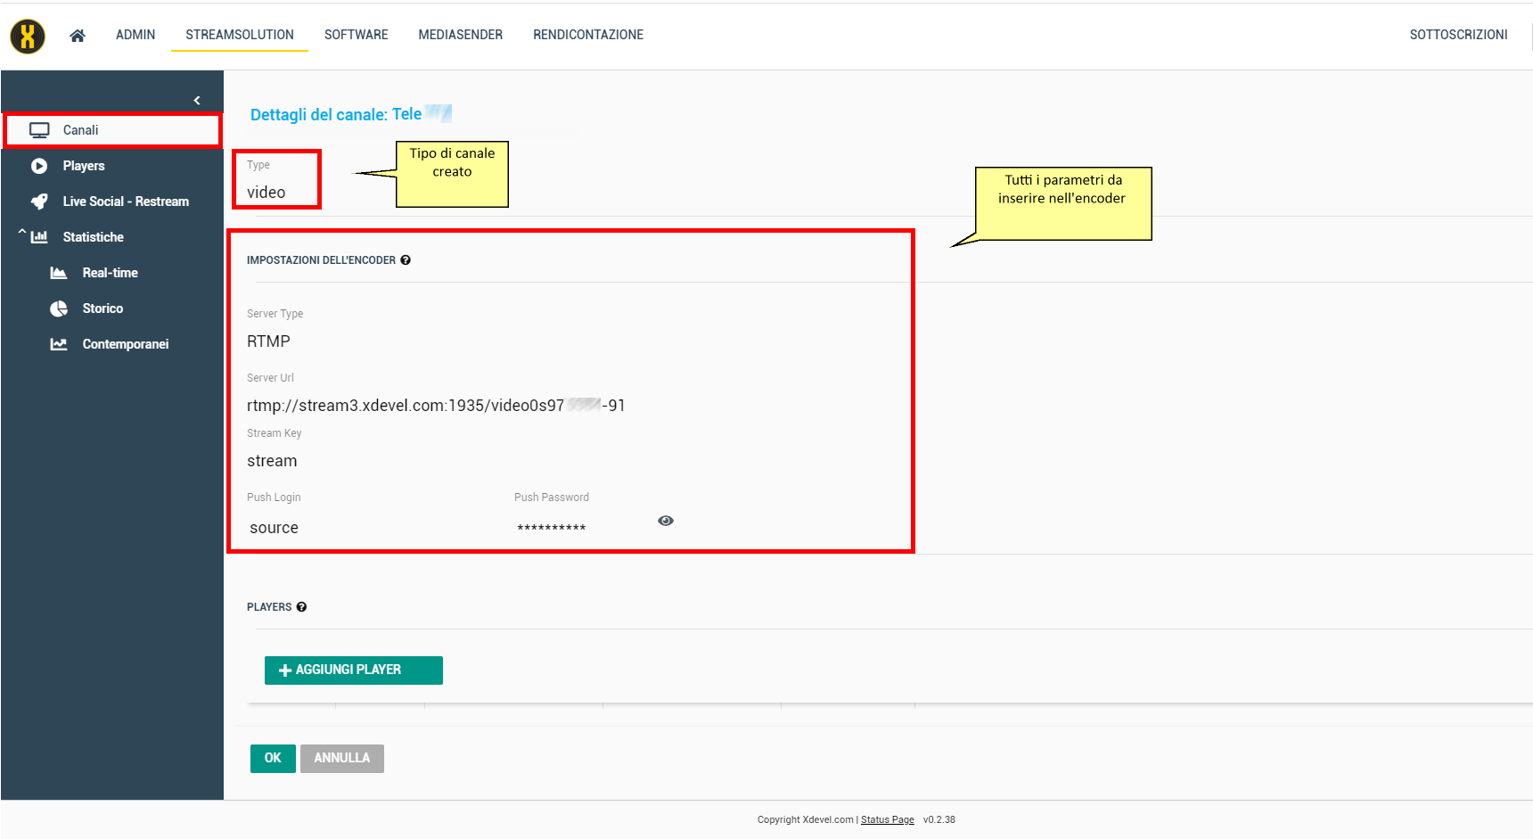
Task: Click the Storico pie chart icon
Action: 59,308
